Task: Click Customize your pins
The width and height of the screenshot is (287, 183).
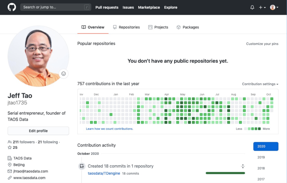Action: [x=262, y=44]
